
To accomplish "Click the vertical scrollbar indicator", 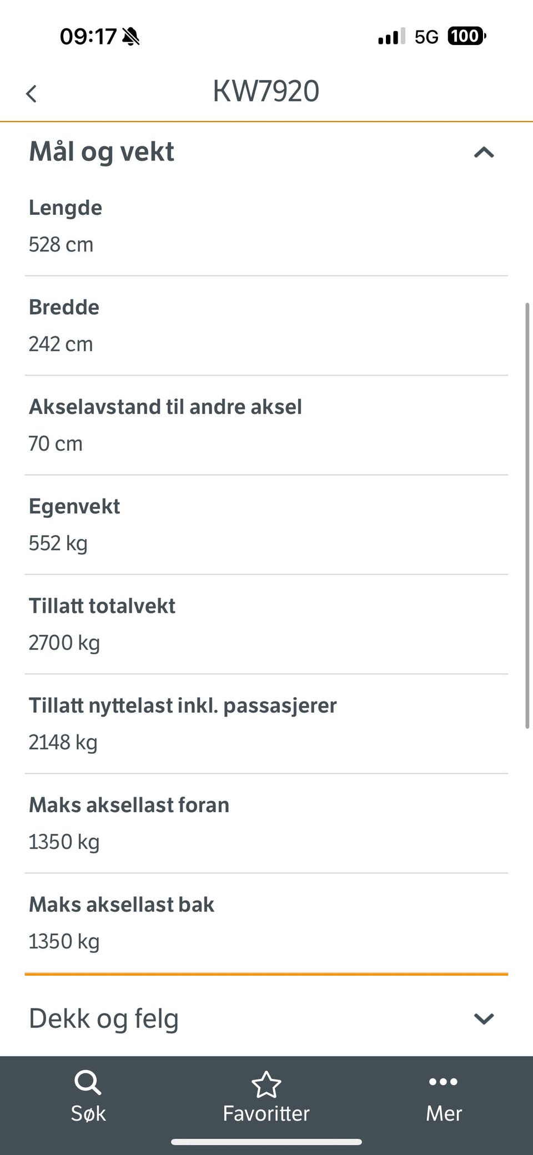I will pos(527,516).
